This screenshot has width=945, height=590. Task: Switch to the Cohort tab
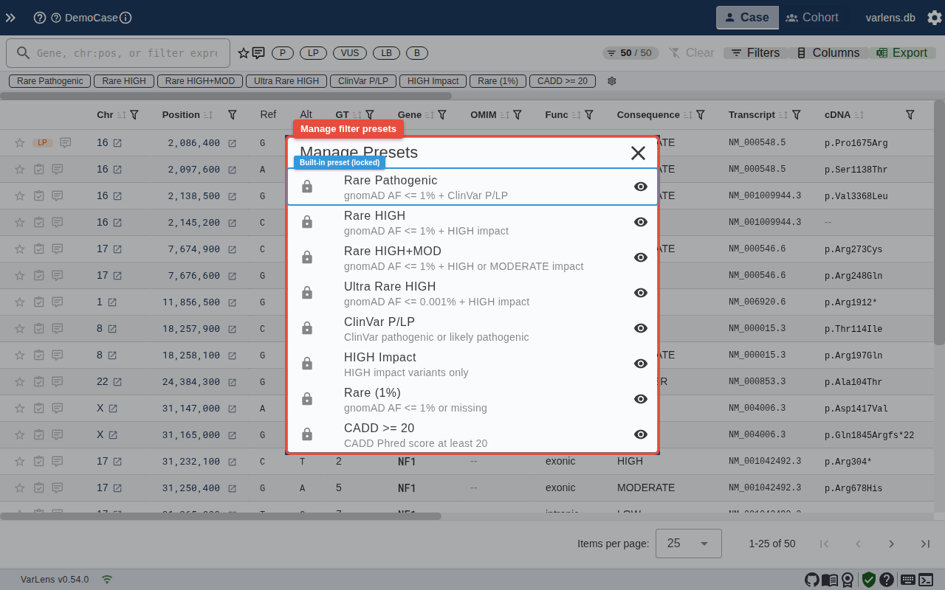click(813, 17)
